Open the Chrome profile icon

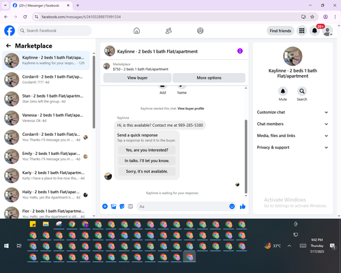click(325, 17)
